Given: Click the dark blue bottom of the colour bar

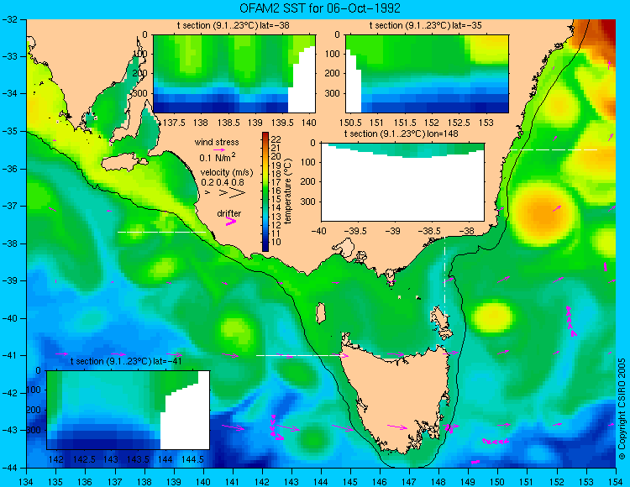Looking at the screenshot, I should pos(265,248).
